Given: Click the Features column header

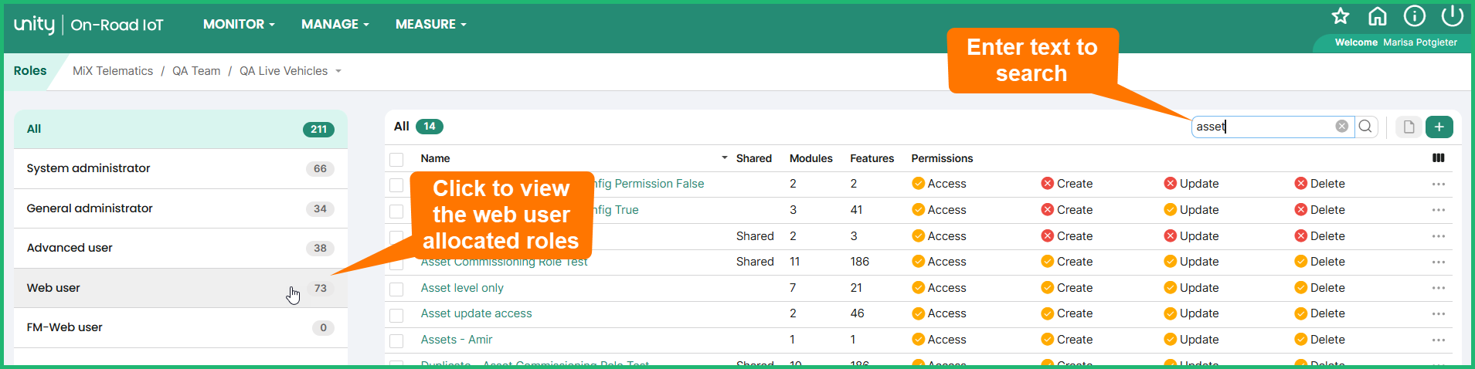Looking at the screenshot, I should click(872, 158).
